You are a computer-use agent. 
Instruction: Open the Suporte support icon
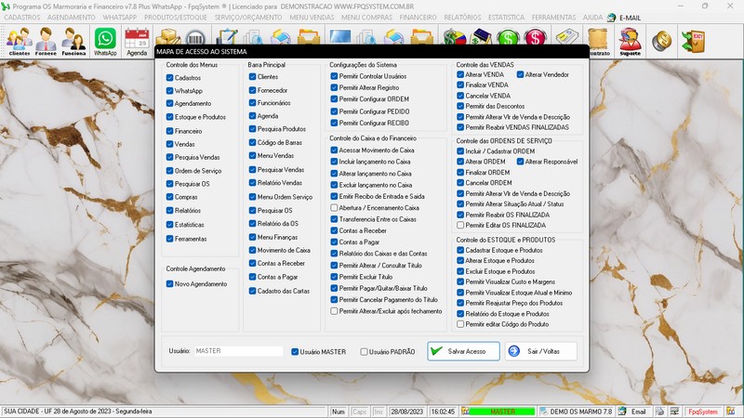coord(631,42)
